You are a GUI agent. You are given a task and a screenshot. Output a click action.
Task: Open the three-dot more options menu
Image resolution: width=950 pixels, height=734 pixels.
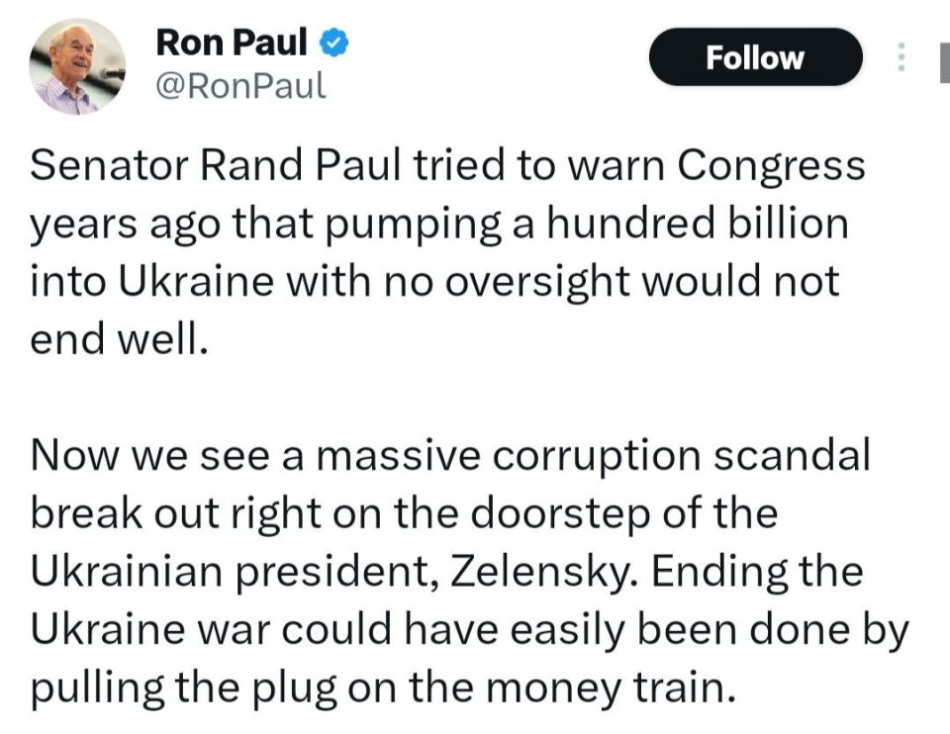[901, 57]
